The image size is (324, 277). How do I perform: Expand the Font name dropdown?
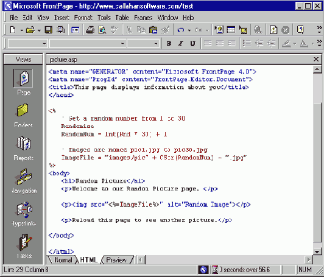click(x=88, y=44)
